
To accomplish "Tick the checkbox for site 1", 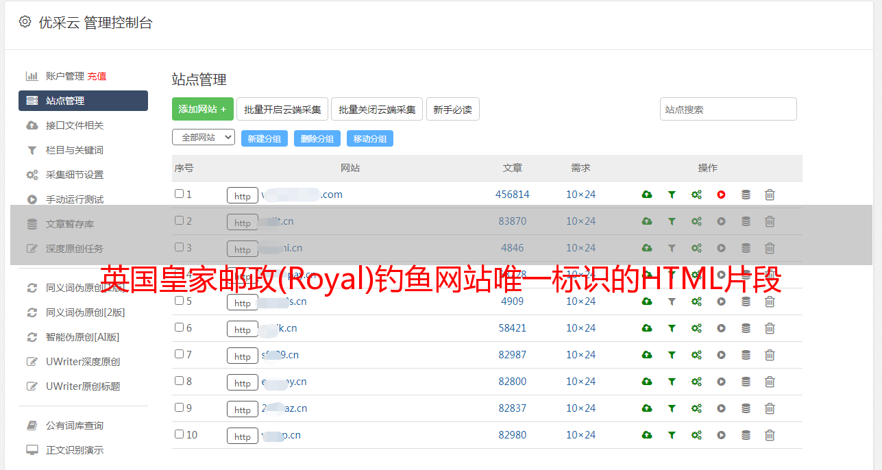I will coord(179,194).
